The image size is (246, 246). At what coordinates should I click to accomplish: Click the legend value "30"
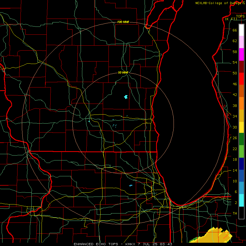click(235, 127)
